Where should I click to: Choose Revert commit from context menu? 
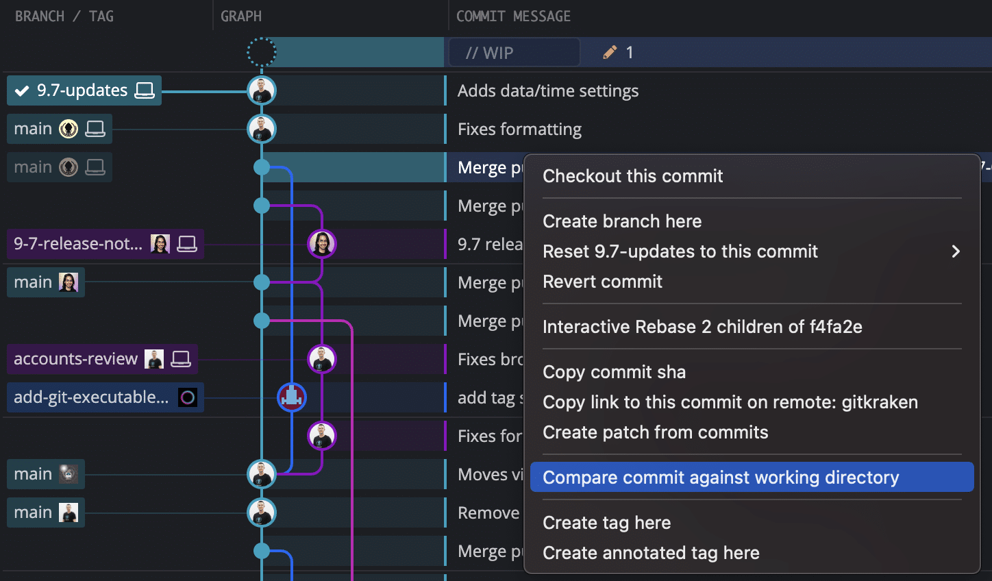[x=602, y=282]
